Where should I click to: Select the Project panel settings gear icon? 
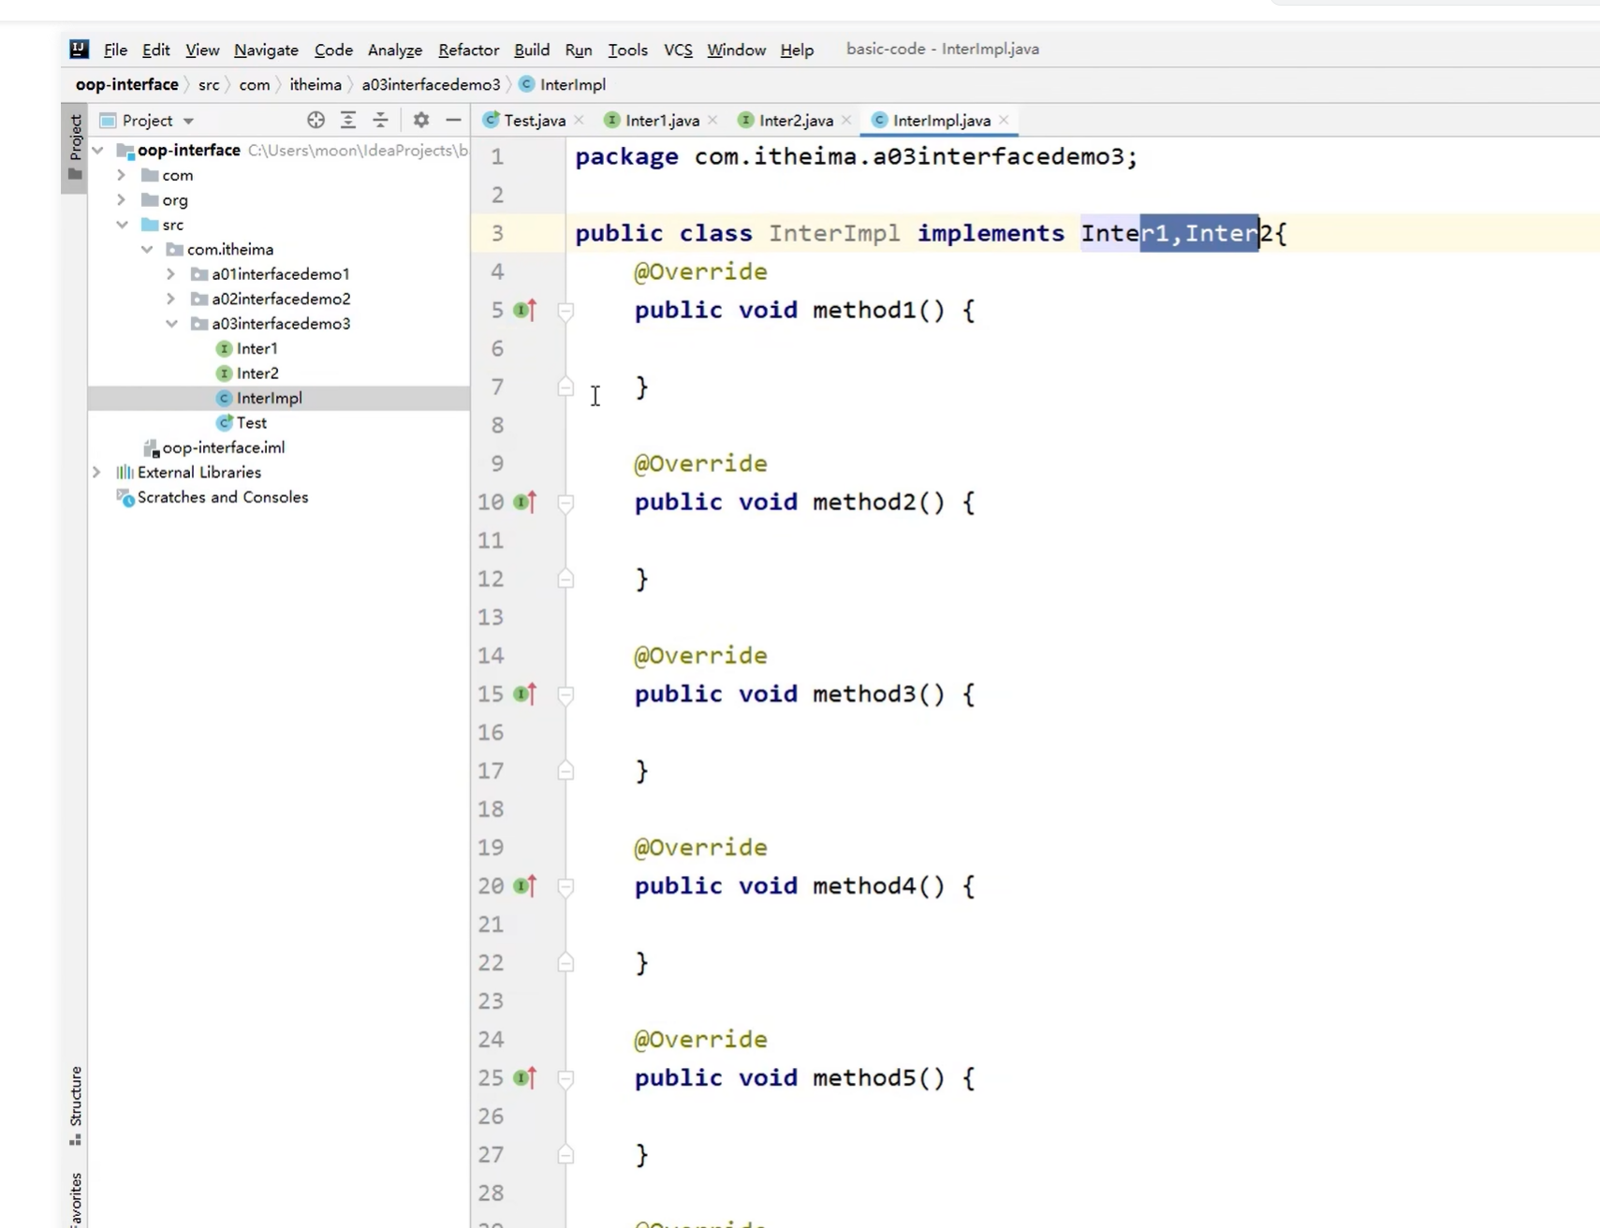420,120
